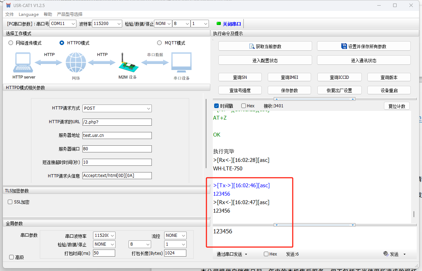Click the HTTP server laptop icon
Image resolution: width=422 pixels, height=271 pixels.
point(23,62)
